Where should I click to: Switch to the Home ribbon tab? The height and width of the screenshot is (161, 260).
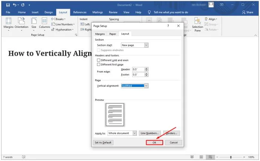(x=22, y=12)
